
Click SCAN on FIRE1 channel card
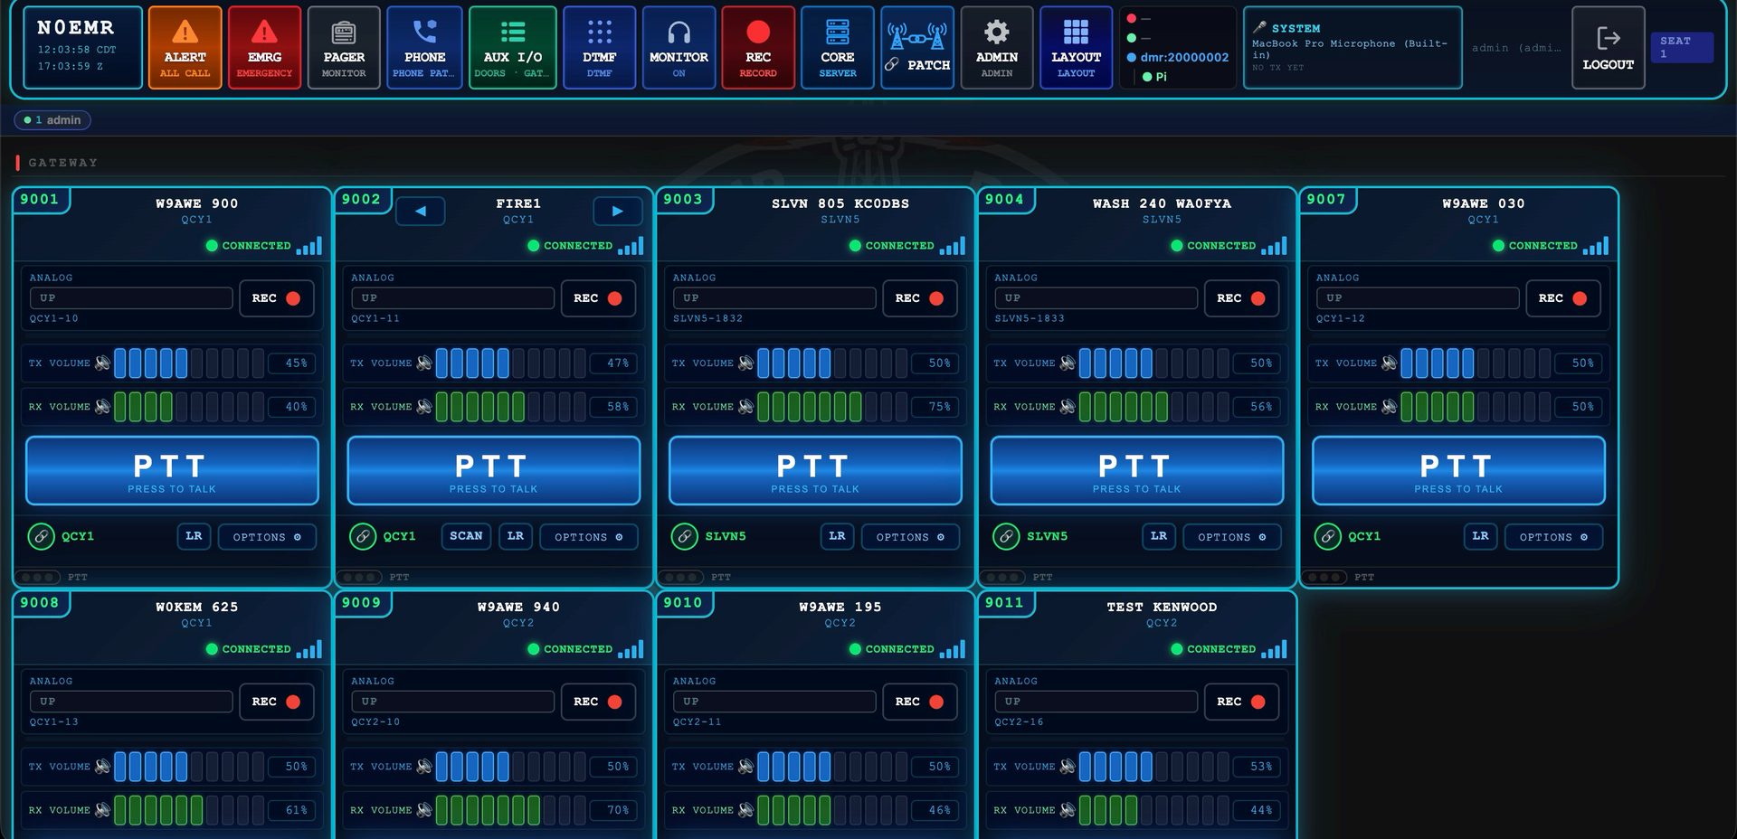(x=466, y=536)
